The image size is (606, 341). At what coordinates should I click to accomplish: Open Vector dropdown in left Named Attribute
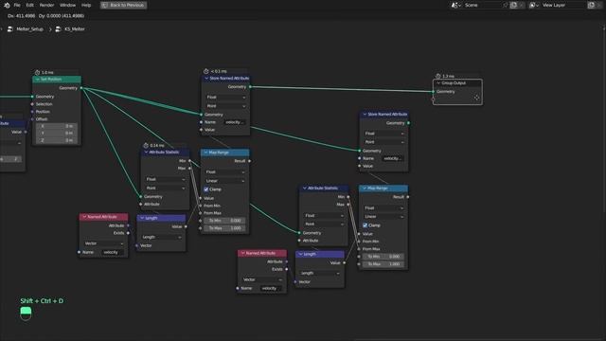(x=104, y=243)
